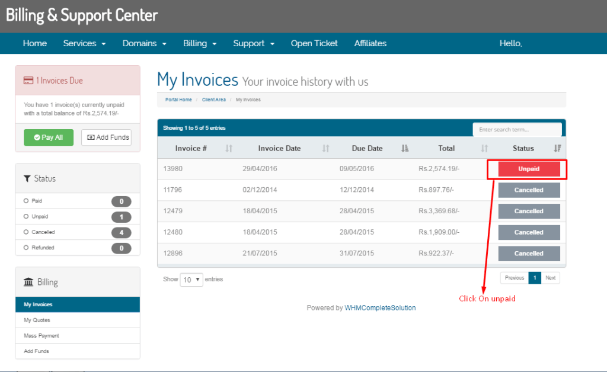Click the Status column sort icon
The height and width of the screenshot is (372, 607).
point(557,149)
